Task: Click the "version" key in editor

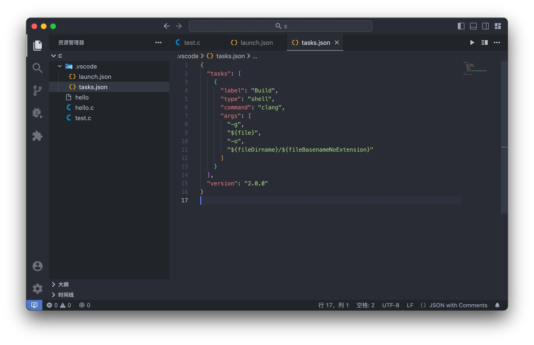Action: click(222, 183)
